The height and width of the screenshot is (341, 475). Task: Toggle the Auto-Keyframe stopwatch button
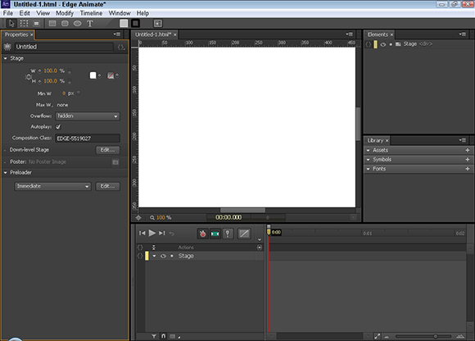tap(202, 234)
